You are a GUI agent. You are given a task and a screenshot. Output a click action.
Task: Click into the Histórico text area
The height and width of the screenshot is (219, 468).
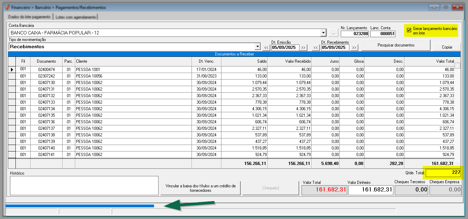point(84,185)
